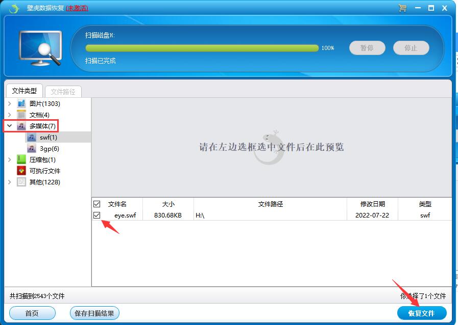Image resolution: width=458 pixels, height=325 pixels.
Task: Click the 未激活 activation link
Action: [77, 8]
